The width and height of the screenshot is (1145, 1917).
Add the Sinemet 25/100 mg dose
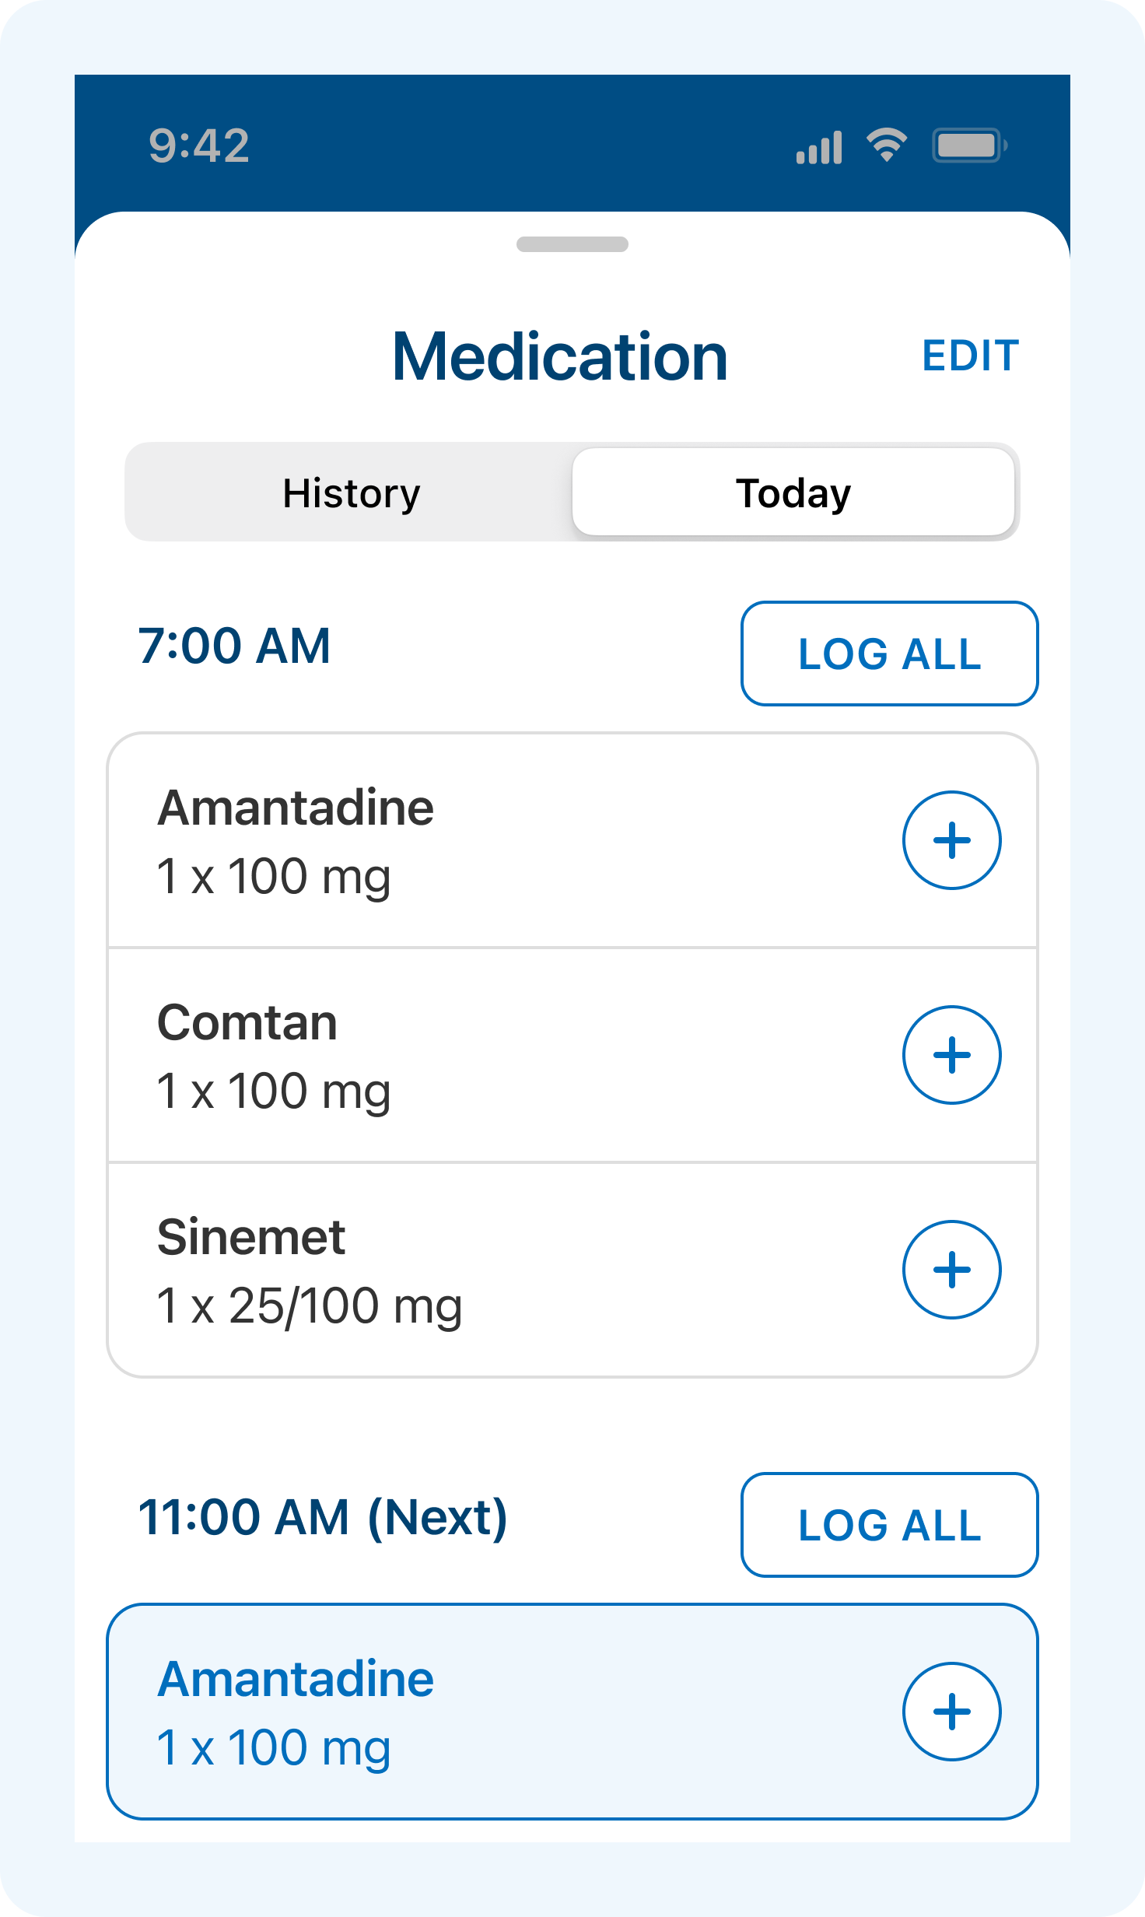[951, 1270]
